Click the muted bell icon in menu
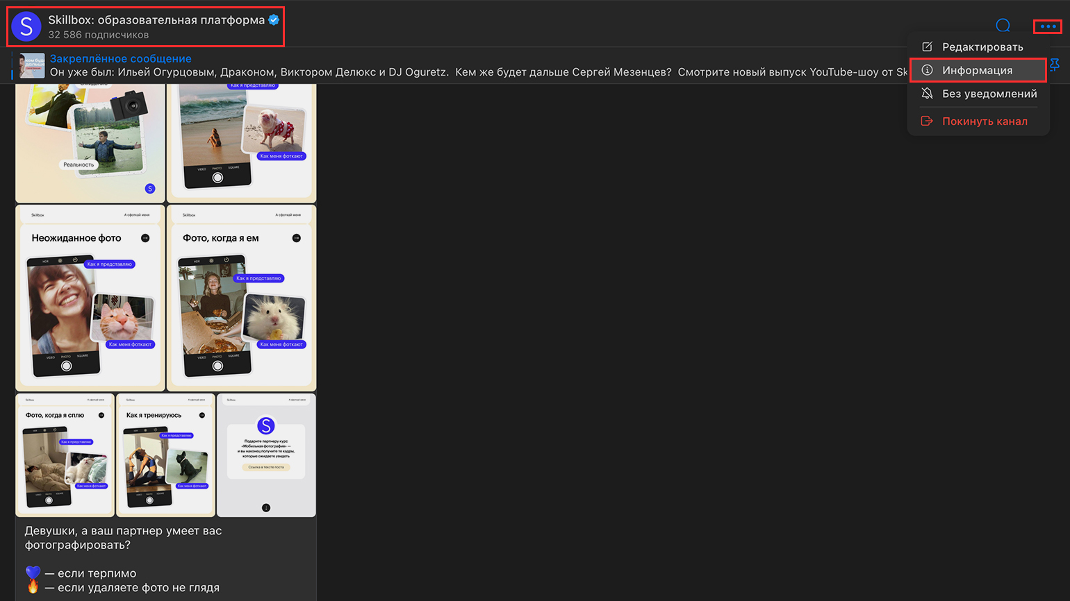Image resolution: width=1070 pixels, height=601 pixels. [x=927, y=94]
